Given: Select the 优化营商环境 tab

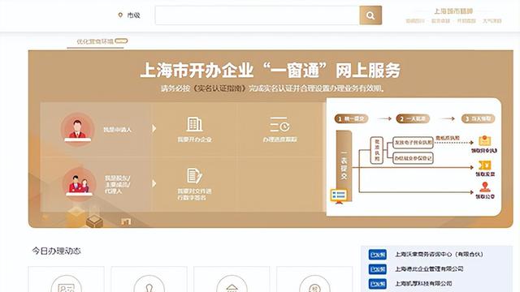Looking at the screenshot, I should (95, 41).
